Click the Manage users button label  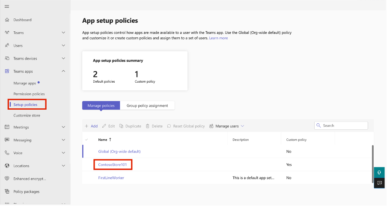(x=227, y=126)
